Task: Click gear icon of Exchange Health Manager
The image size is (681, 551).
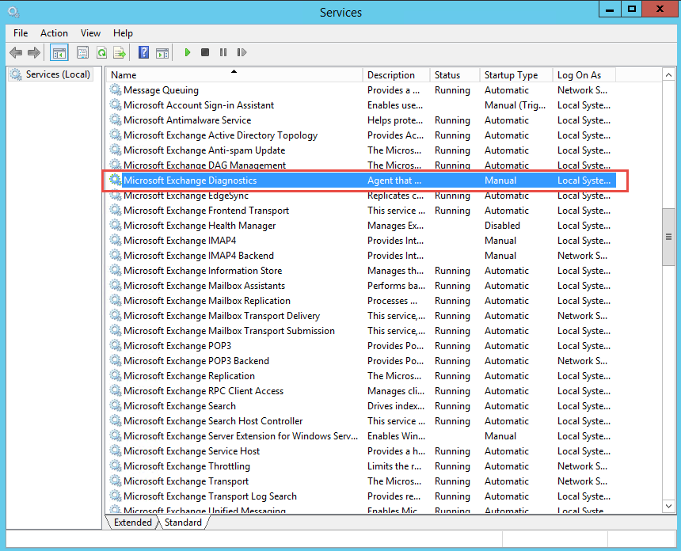Action: click(x=115, y=226)
